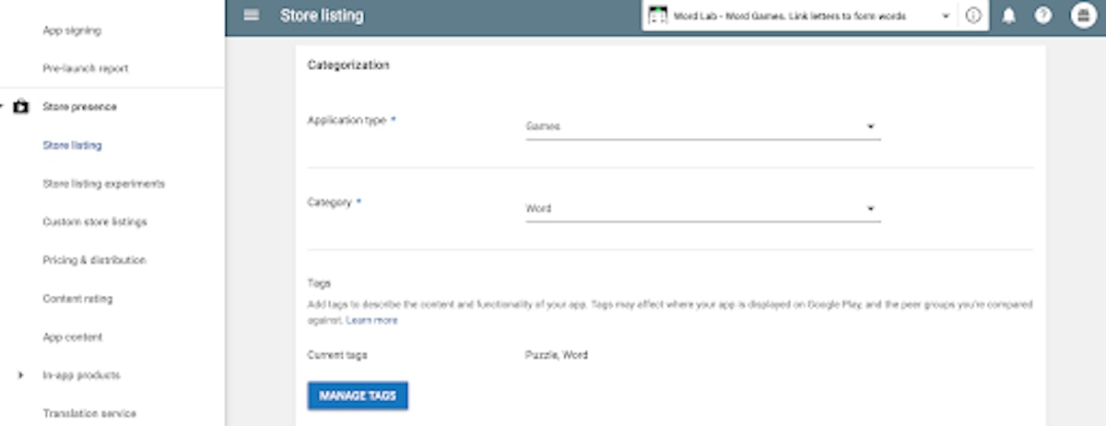
Task: Click the Current tags label
Action: [x=337, y=355]
